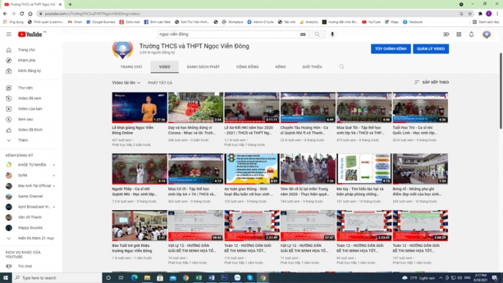
Task: Go to YouTube home via logo
Action: (x=30, y=35)
